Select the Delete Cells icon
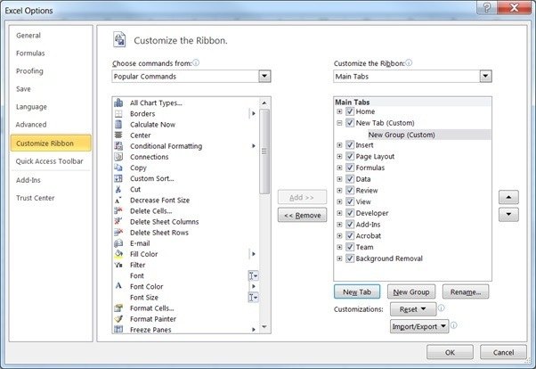The height and width of the screenshot is (369, 536). tap(118, 211)
